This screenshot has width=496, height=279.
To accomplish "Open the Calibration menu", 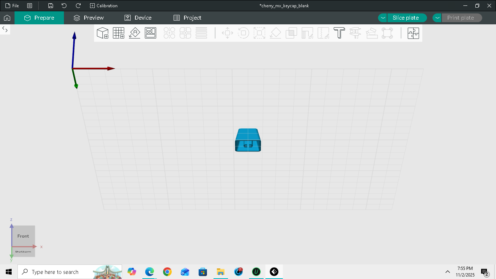I will tap(104, 6).
